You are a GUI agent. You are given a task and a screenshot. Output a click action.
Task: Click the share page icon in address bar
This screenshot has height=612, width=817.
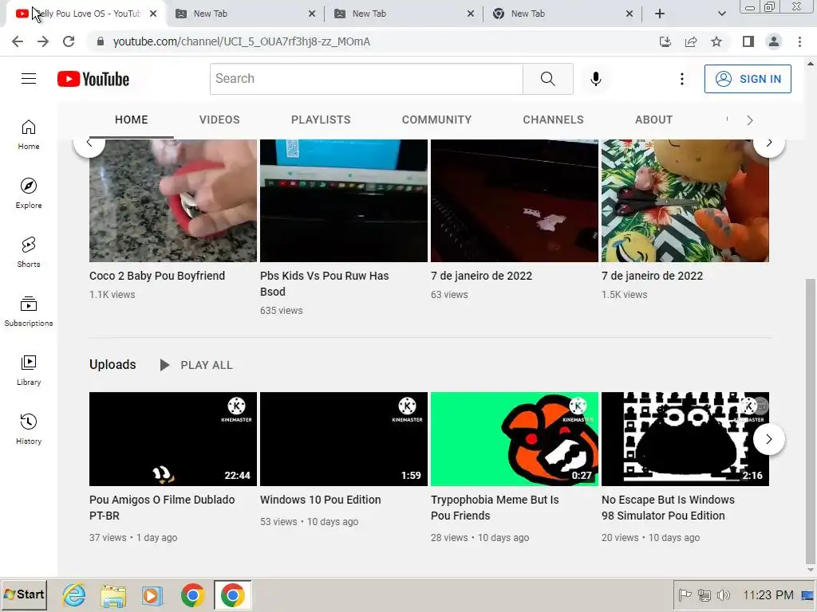tap(691, 41)
